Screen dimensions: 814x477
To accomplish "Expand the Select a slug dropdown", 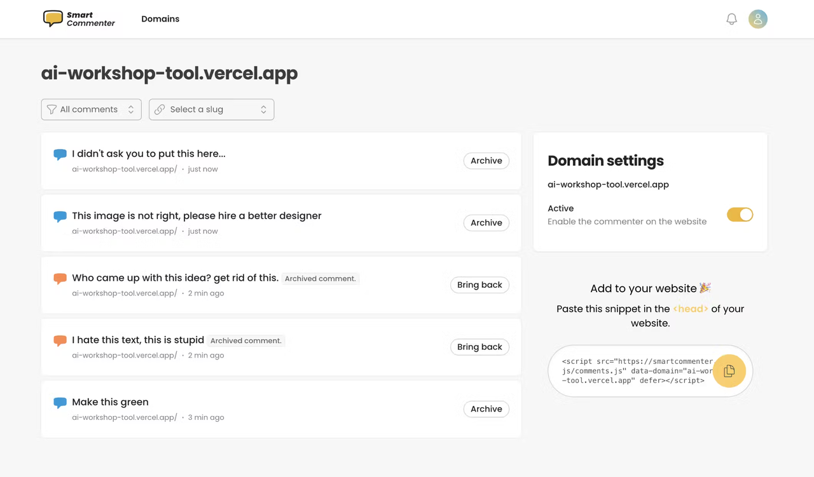I will click(x=211, y=109).
